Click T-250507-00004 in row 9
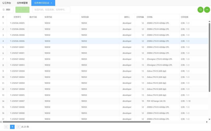The image size is (211, 131). 17,71
